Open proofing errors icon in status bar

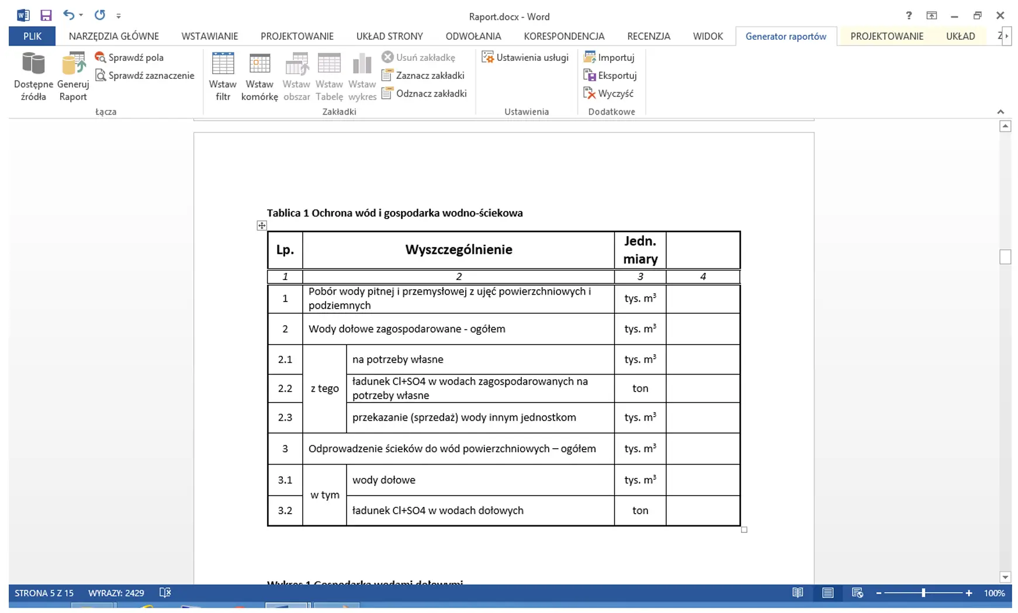pos(165,593)
